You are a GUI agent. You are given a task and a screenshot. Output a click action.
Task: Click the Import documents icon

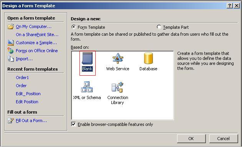pyautogui.click(x=11, y=59)
